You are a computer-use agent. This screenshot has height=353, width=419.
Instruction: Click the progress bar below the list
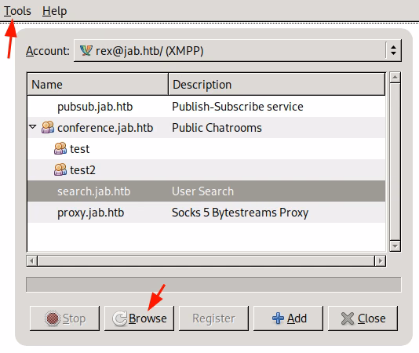(213, 284)
